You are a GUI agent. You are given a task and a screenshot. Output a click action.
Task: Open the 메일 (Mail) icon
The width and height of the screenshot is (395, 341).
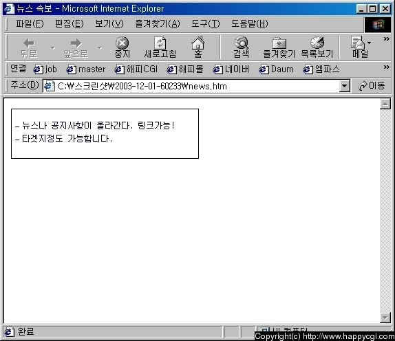tap(358, 43)
